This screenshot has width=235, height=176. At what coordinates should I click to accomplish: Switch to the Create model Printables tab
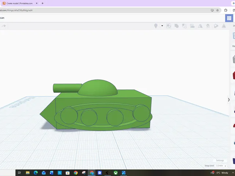[19, 3]
